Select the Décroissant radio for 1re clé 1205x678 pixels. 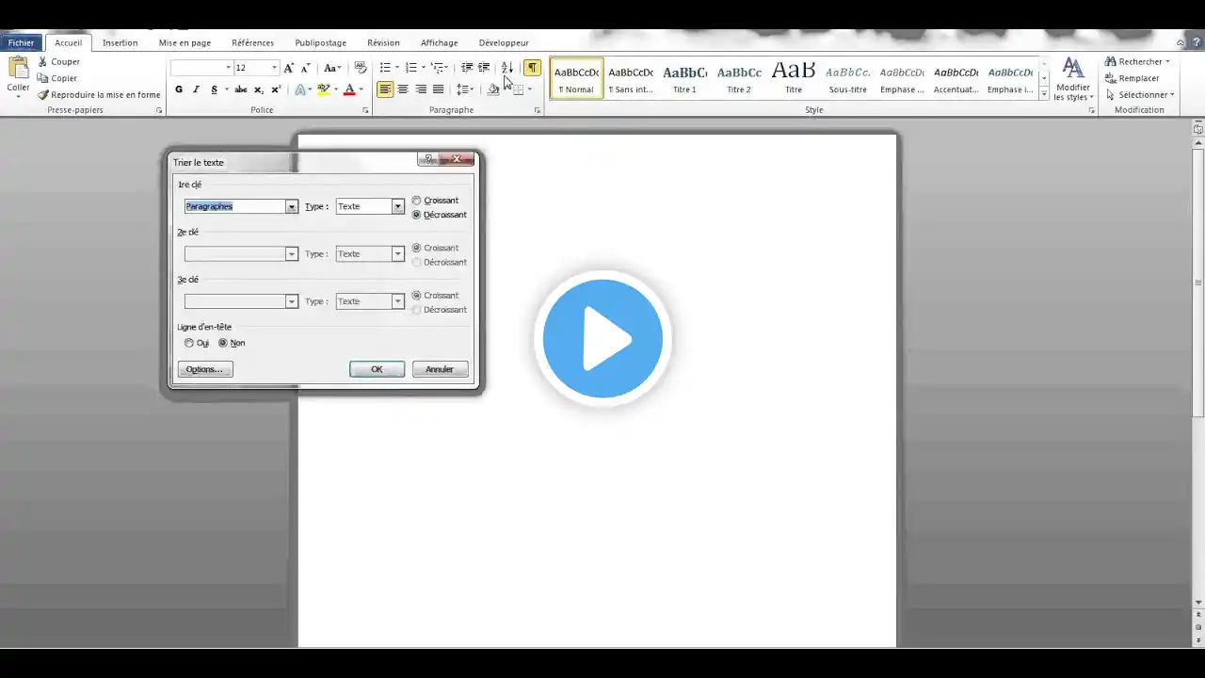[x=417, y=215]
